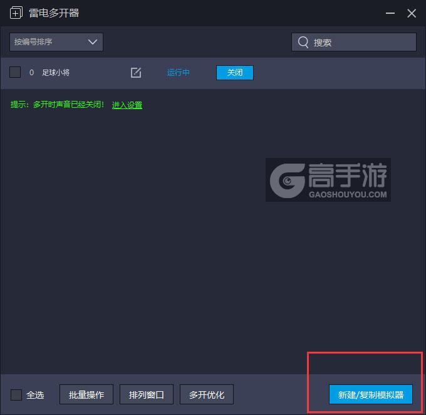
Task: Select the emulator name 足球小将
Action: 56,72
